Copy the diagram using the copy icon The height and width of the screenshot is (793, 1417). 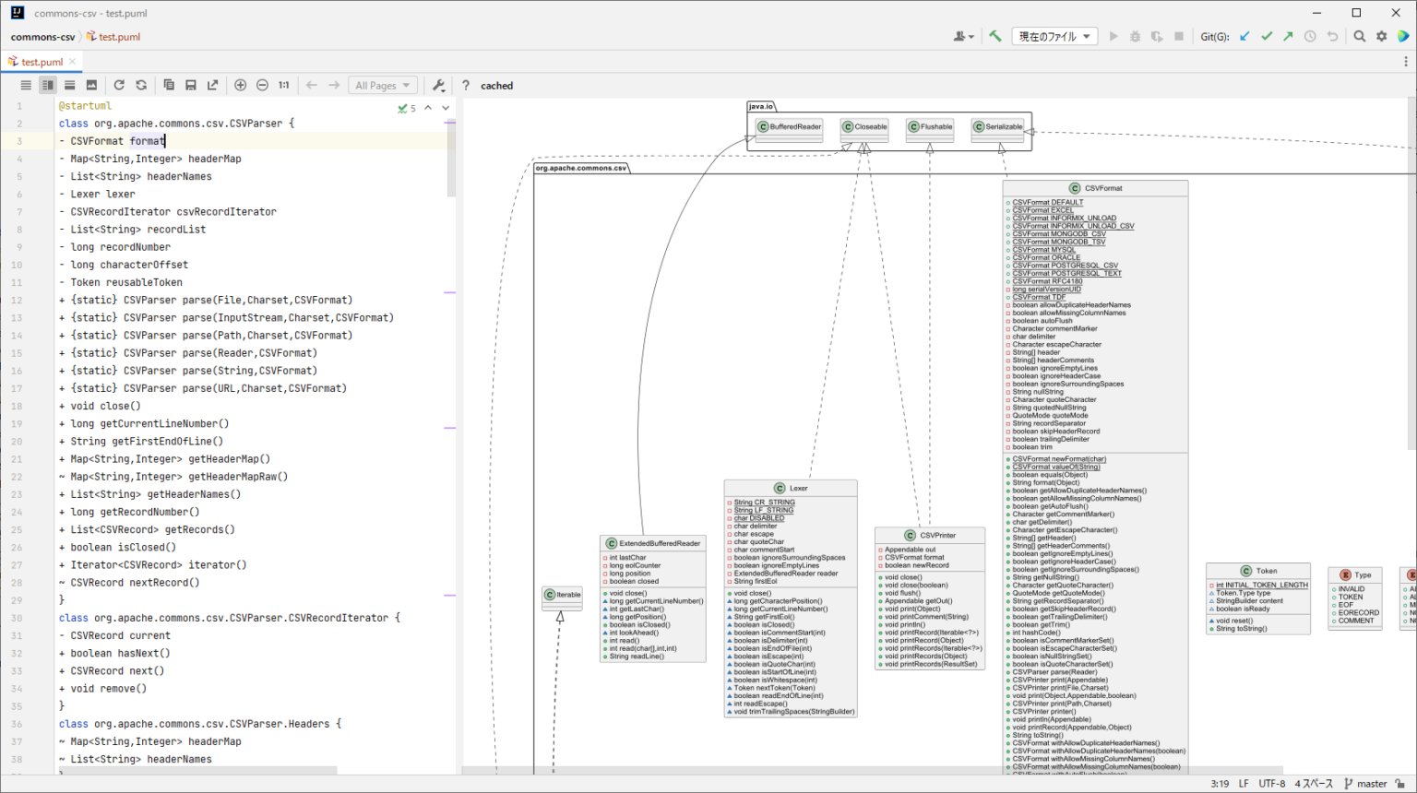click(x=169, y=85)
